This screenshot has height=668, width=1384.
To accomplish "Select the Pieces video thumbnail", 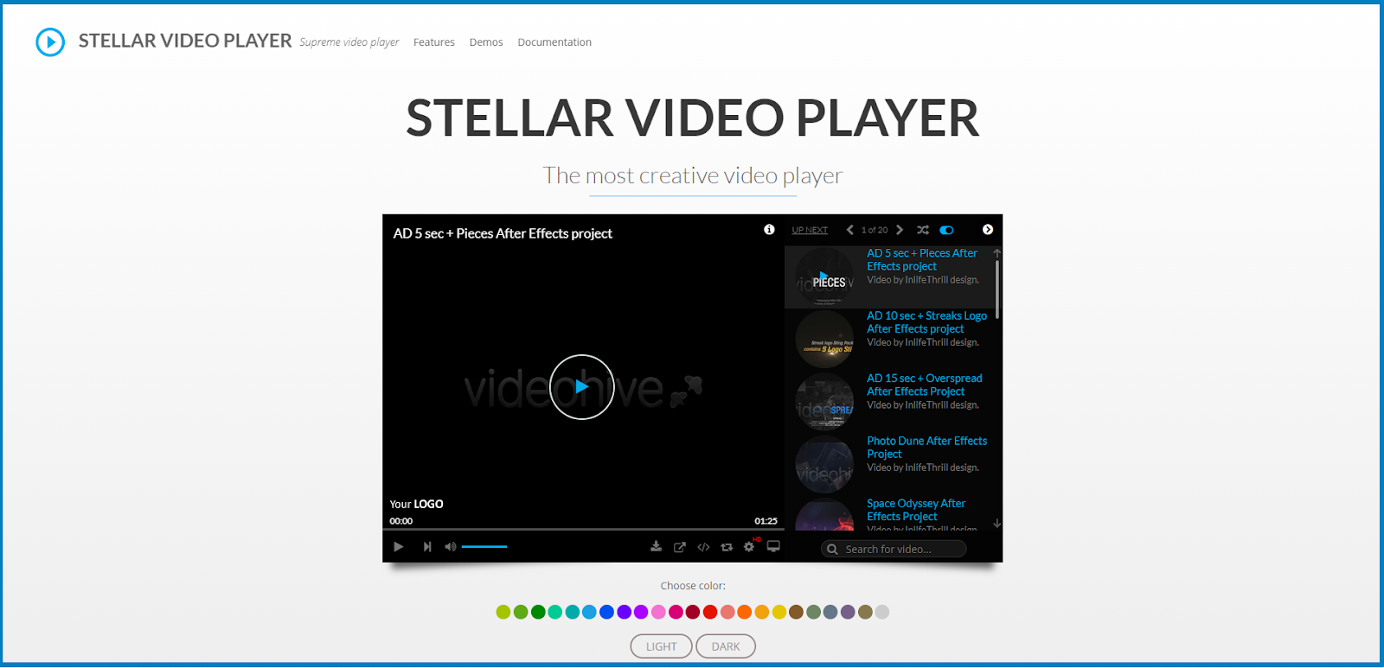I will pos(824,277).
